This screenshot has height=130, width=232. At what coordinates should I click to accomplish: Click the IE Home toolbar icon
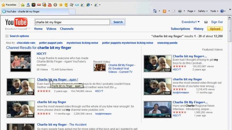coord(155,11)
